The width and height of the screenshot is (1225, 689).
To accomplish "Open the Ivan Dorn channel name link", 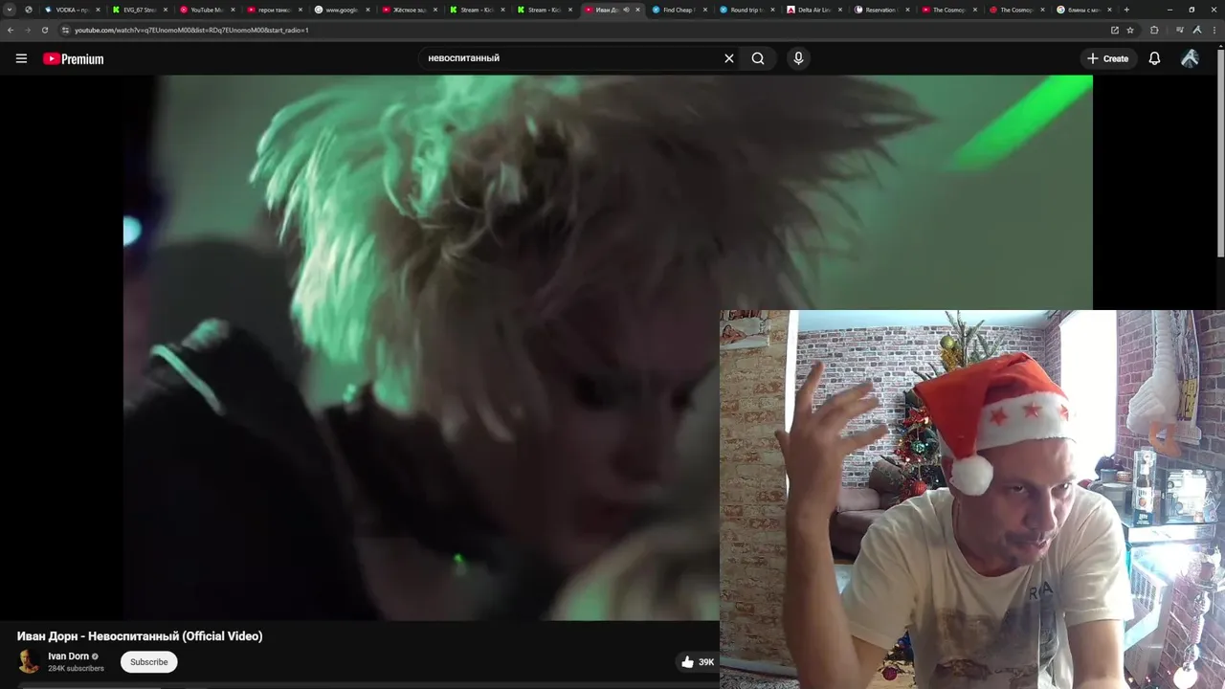I will pyautogui.click(x=68, y=656).
